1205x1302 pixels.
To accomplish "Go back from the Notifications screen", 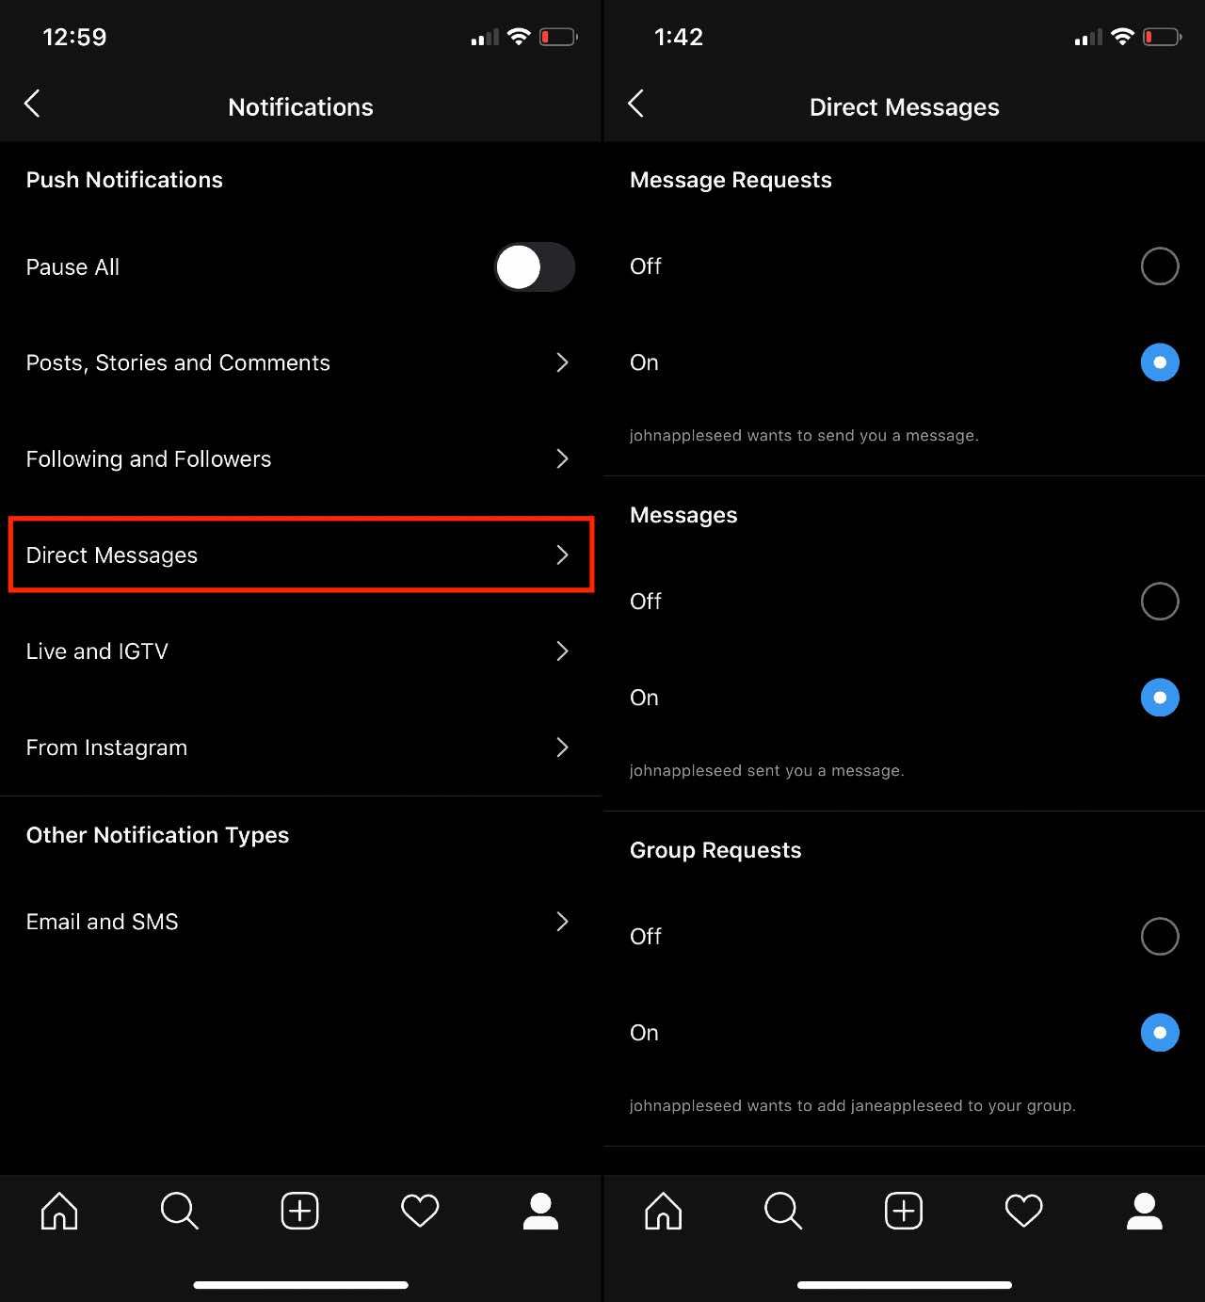I will (x=32, y=104).
